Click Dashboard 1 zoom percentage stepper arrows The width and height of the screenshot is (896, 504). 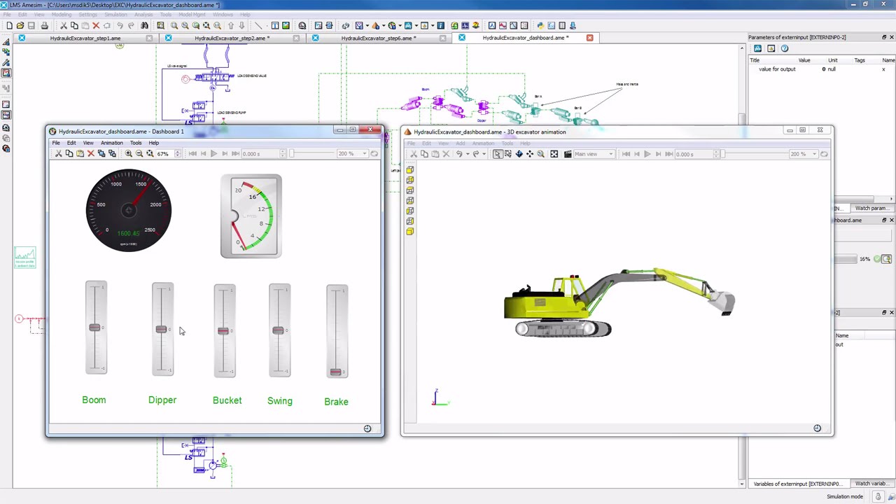pos(178,154)
